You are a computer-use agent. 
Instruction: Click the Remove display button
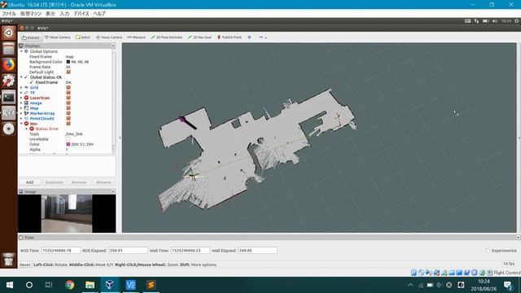click(x=79, y=182)
